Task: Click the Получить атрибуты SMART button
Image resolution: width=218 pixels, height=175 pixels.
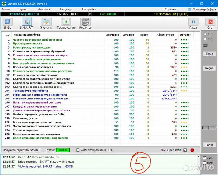Action: click(21, 150)
